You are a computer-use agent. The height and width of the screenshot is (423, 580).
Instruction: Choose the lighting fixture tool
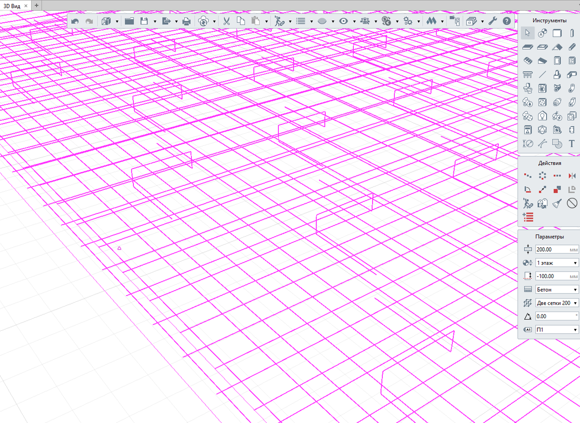coord(542,116)
